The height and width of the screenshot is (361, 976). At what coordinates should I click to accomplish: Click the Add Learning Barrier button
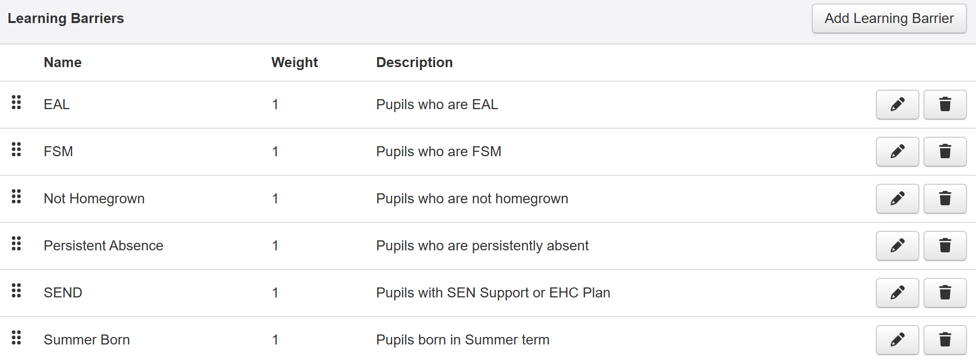click(889, 19)
